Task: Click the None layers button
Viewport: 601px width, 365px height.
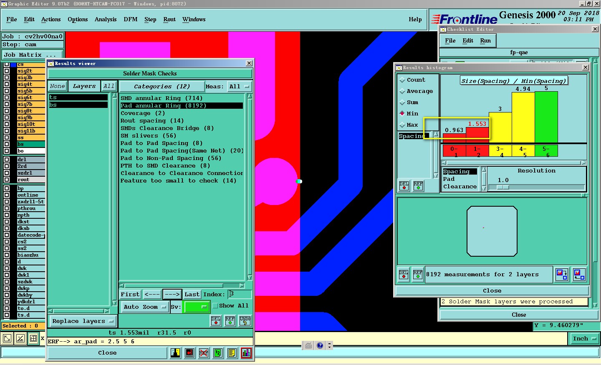Action: pyautogui.click(x=57, y=86)
